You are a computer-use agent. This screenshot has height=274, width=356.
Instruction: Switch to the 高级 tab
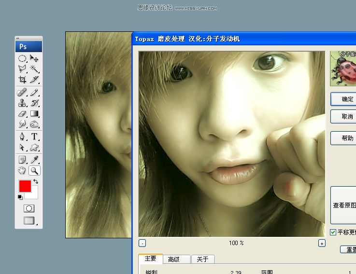click(176, 259)
